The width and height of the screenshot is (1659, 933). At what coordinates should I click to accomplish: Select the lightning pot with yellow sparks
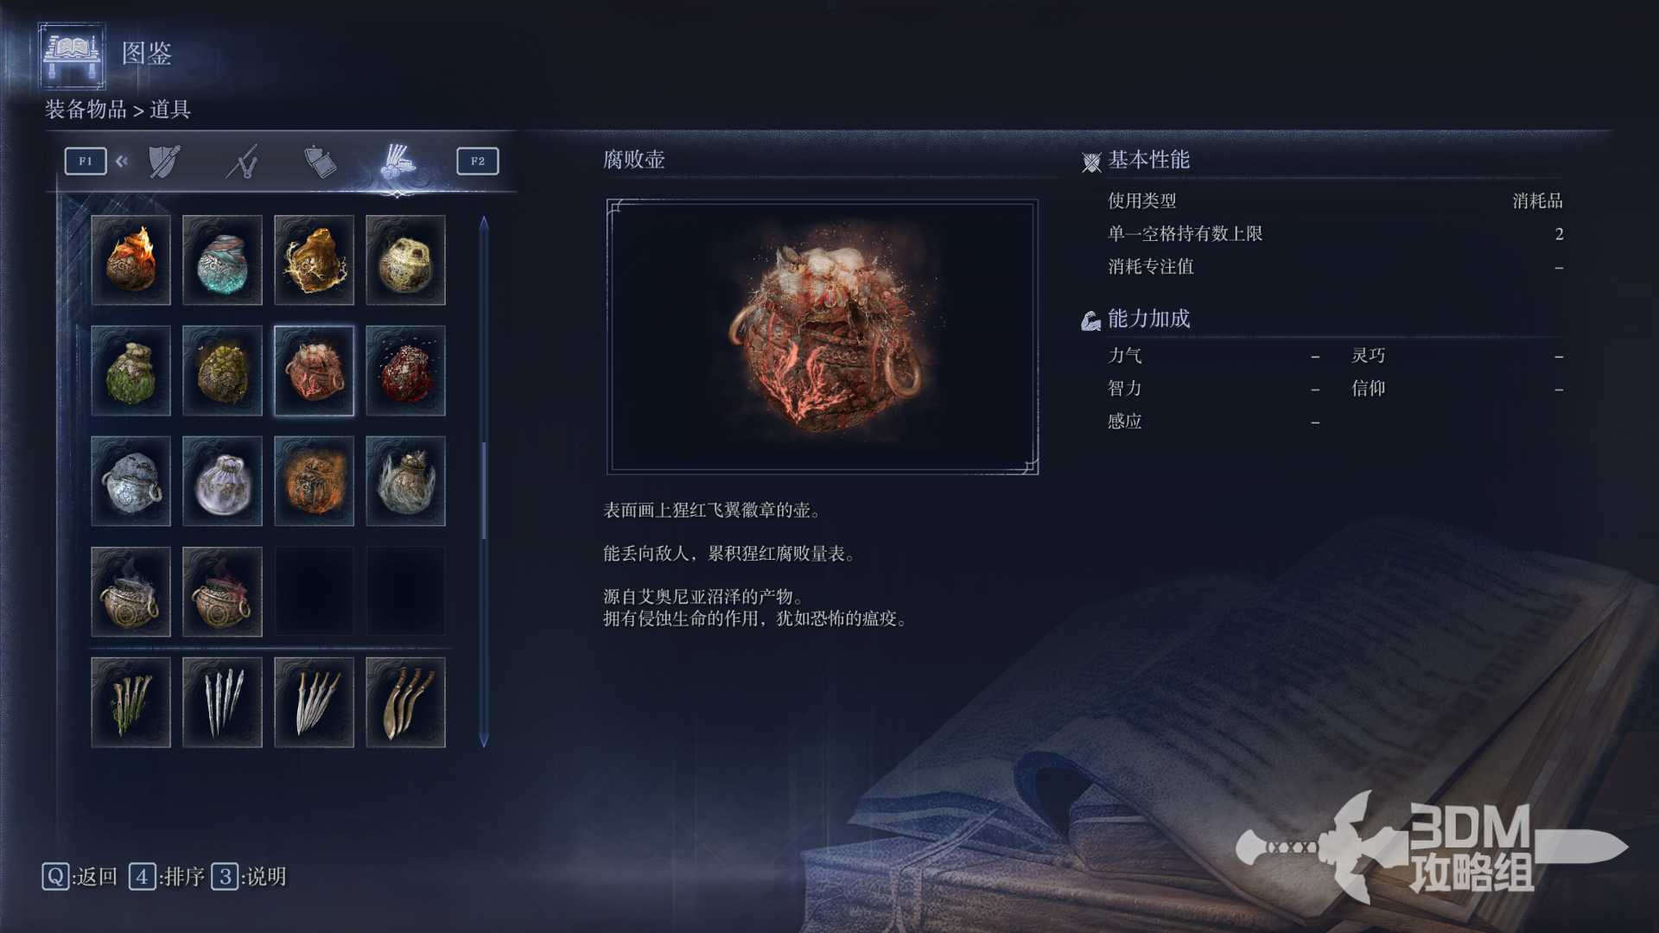coord(314,260)
